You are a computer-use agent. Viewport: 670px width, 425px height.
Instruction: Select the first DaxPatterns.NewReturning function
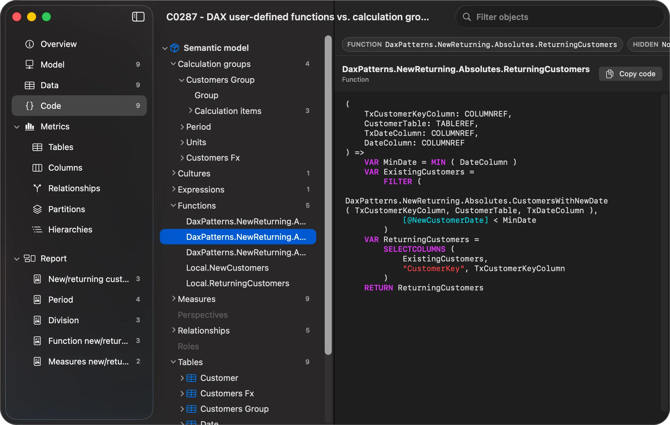coord(238,222)
